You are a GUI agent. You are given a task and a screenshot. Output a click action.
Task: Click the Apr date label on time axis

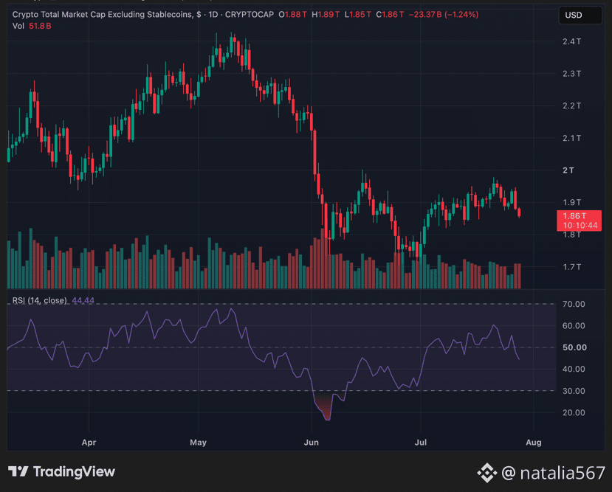pyautogui.click(x=89, y=443)
